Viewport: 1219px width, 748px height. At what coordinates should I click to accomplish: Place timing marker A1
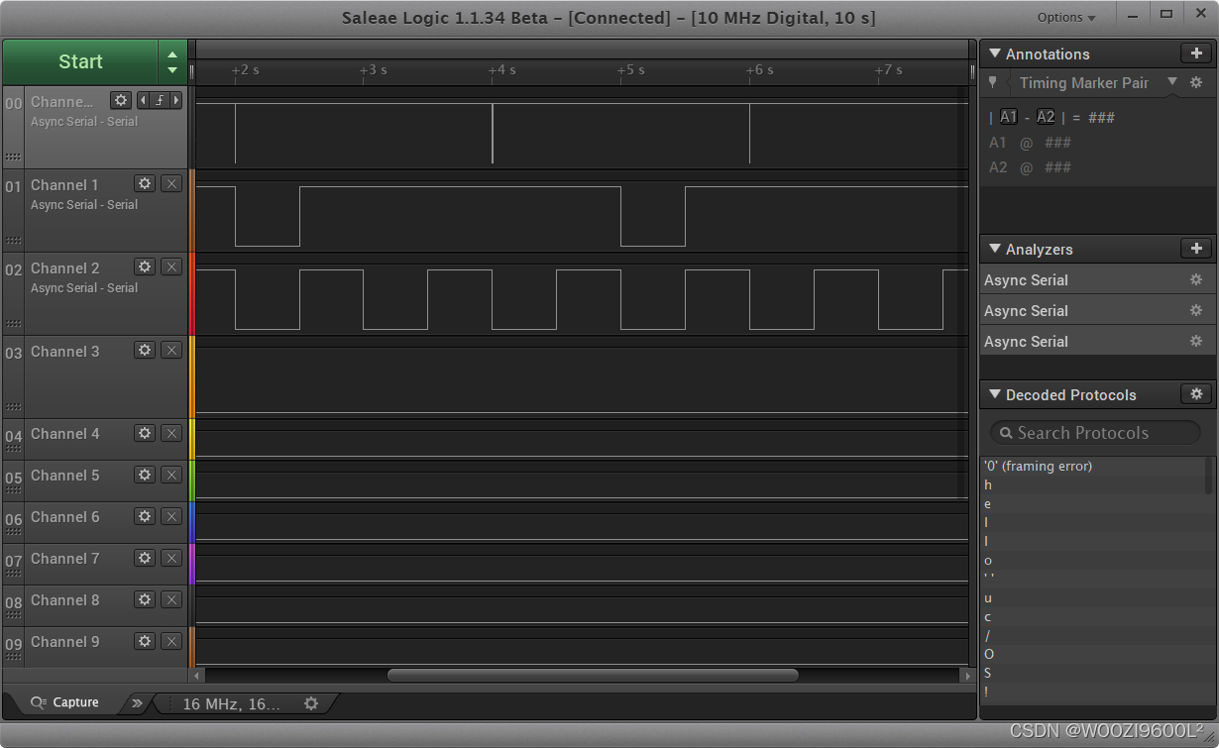[1008, 117]
